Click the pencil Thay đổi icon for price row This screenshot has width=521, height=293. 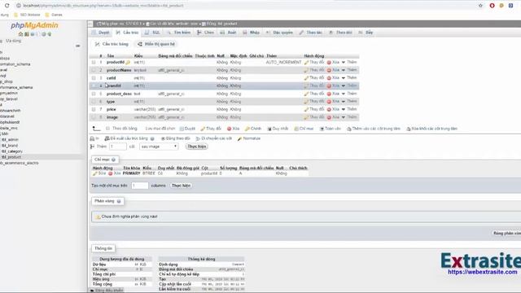306,110
